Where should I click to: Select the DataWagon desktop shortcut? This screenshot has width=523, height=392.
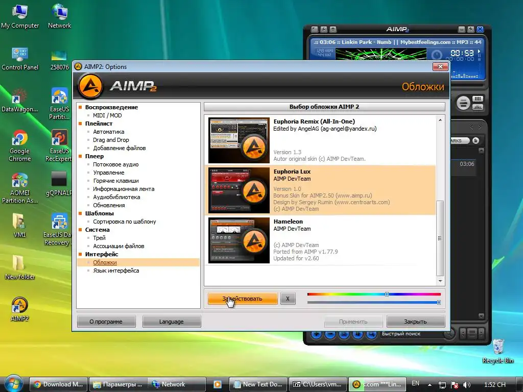(x=20, y=101)
